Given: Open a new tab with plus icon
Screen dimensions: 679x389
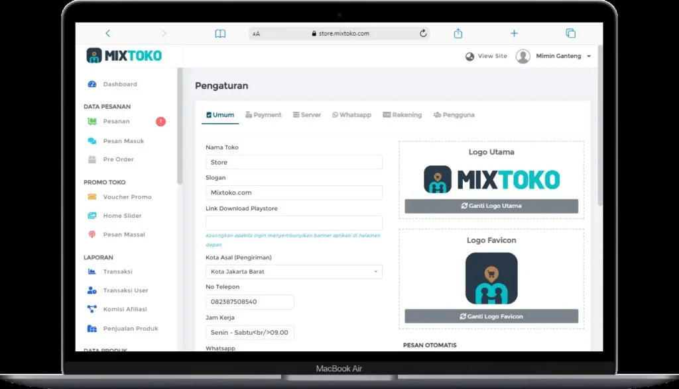Looking at the screenshot, I should (x=514, y=34).
